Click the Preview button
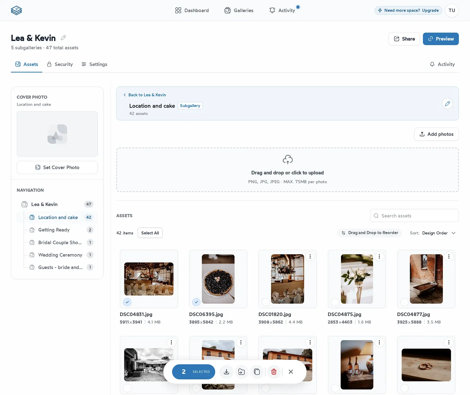 point(441,39)
